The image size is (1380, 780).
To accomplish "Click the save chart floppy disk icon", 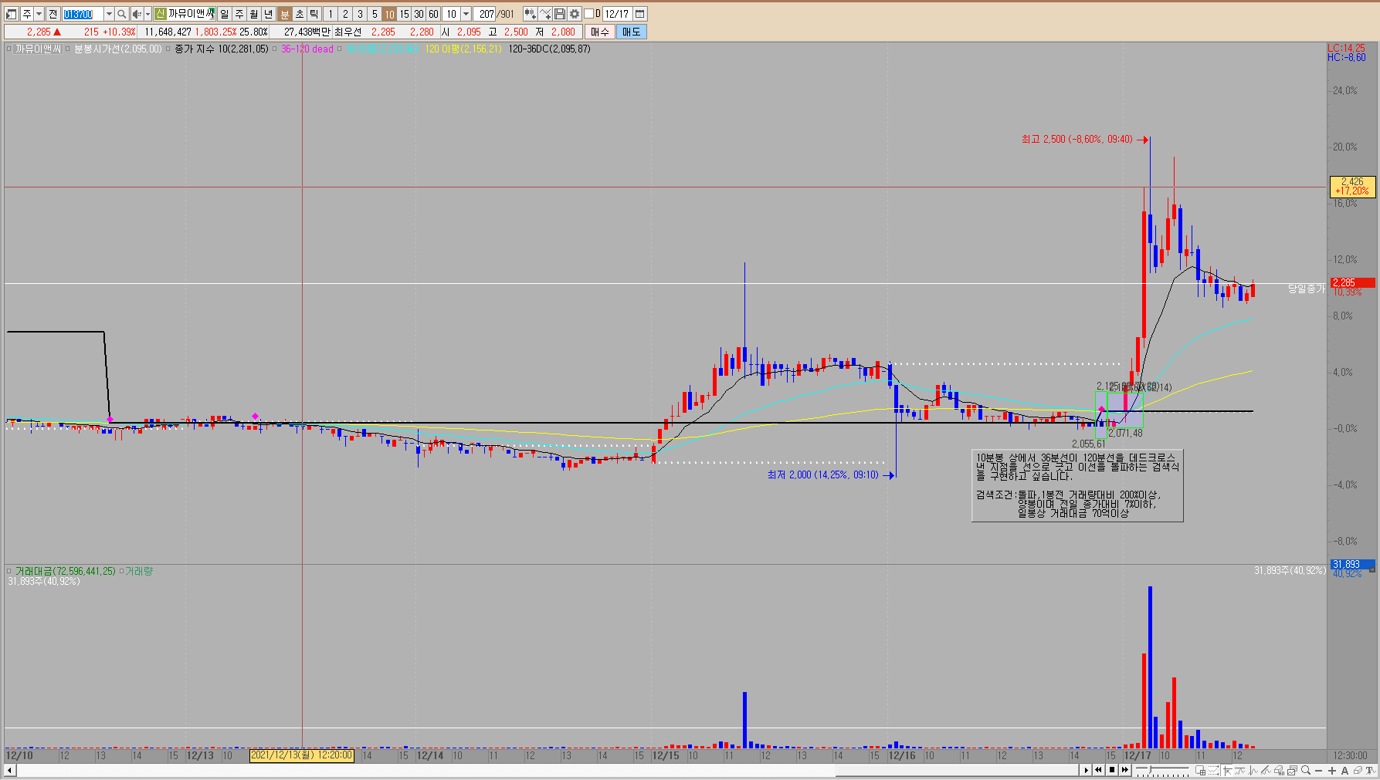I will pos(560,14).
